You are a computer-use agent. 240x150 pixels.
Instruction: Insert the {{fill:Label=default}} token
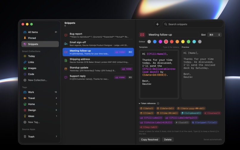(181, 118)
